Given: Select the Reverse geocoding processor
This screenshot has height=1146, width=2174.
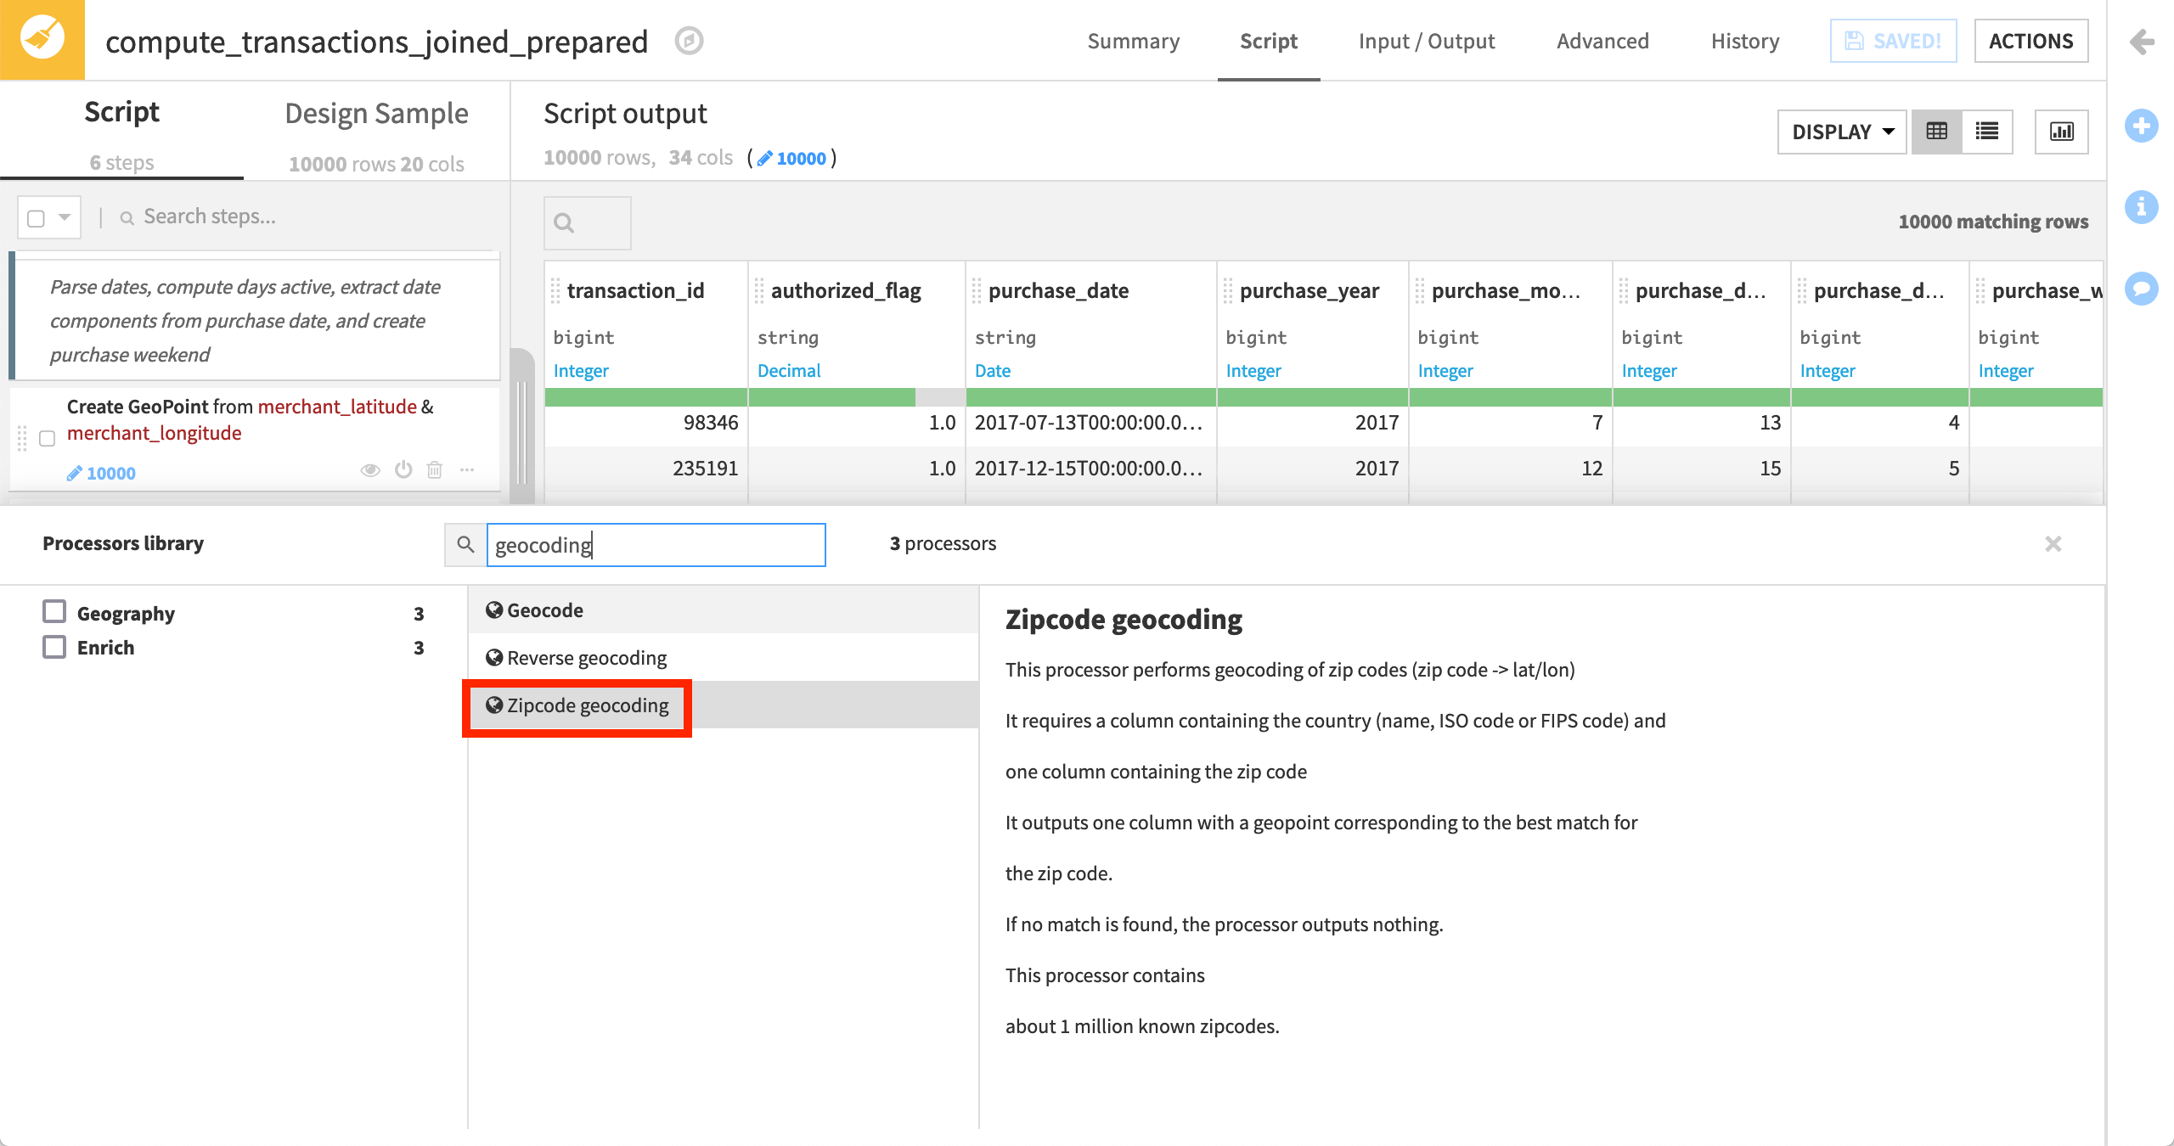Looking at the screenshot, I should point(724,658).
